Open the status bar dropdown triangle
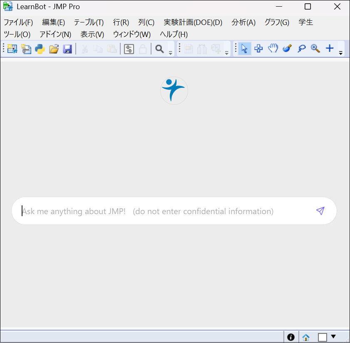The height and width of the screenshot is (343, 350). 333,336
